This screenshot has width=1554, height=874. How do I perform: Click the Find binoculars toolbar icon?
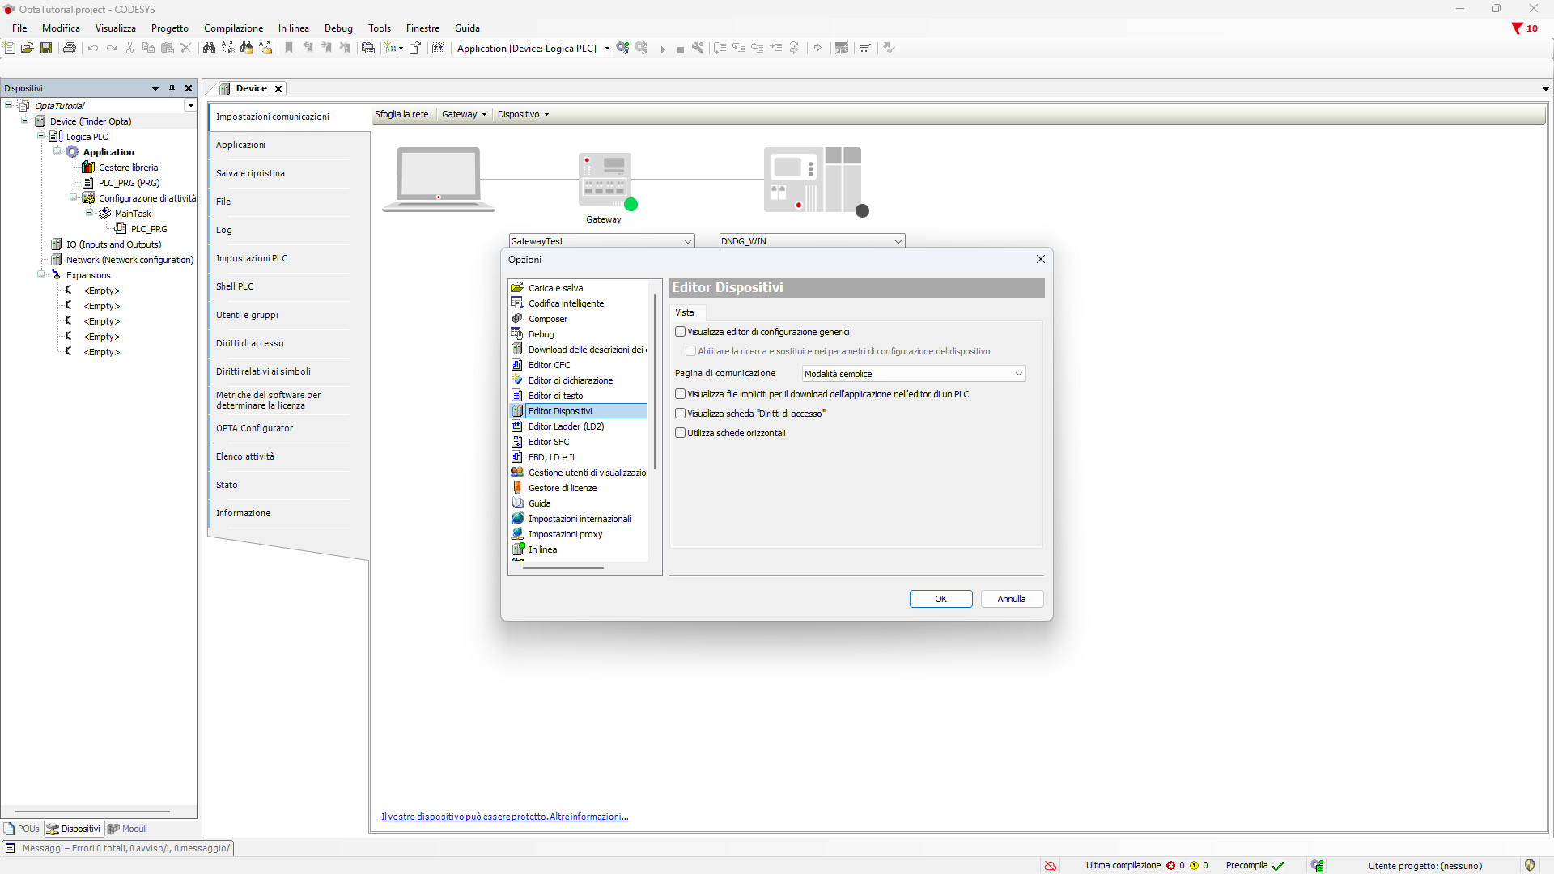point(209,48)
